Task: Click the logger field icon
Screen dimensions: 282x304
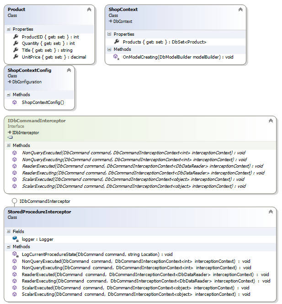Action: (x=15, y=239)
